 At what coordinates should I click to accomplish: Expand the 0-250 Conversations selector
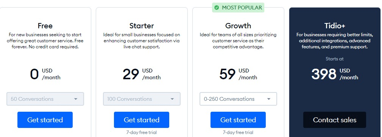(238, 99)
